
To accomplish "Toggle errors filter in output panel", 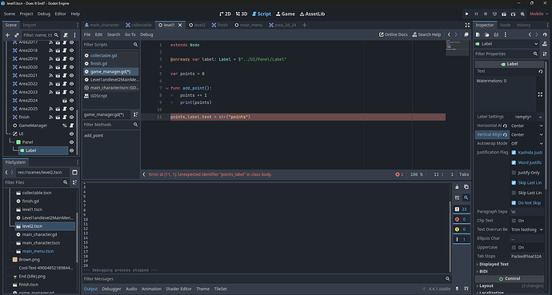I will pyautogui.click(x=461, y=219).
